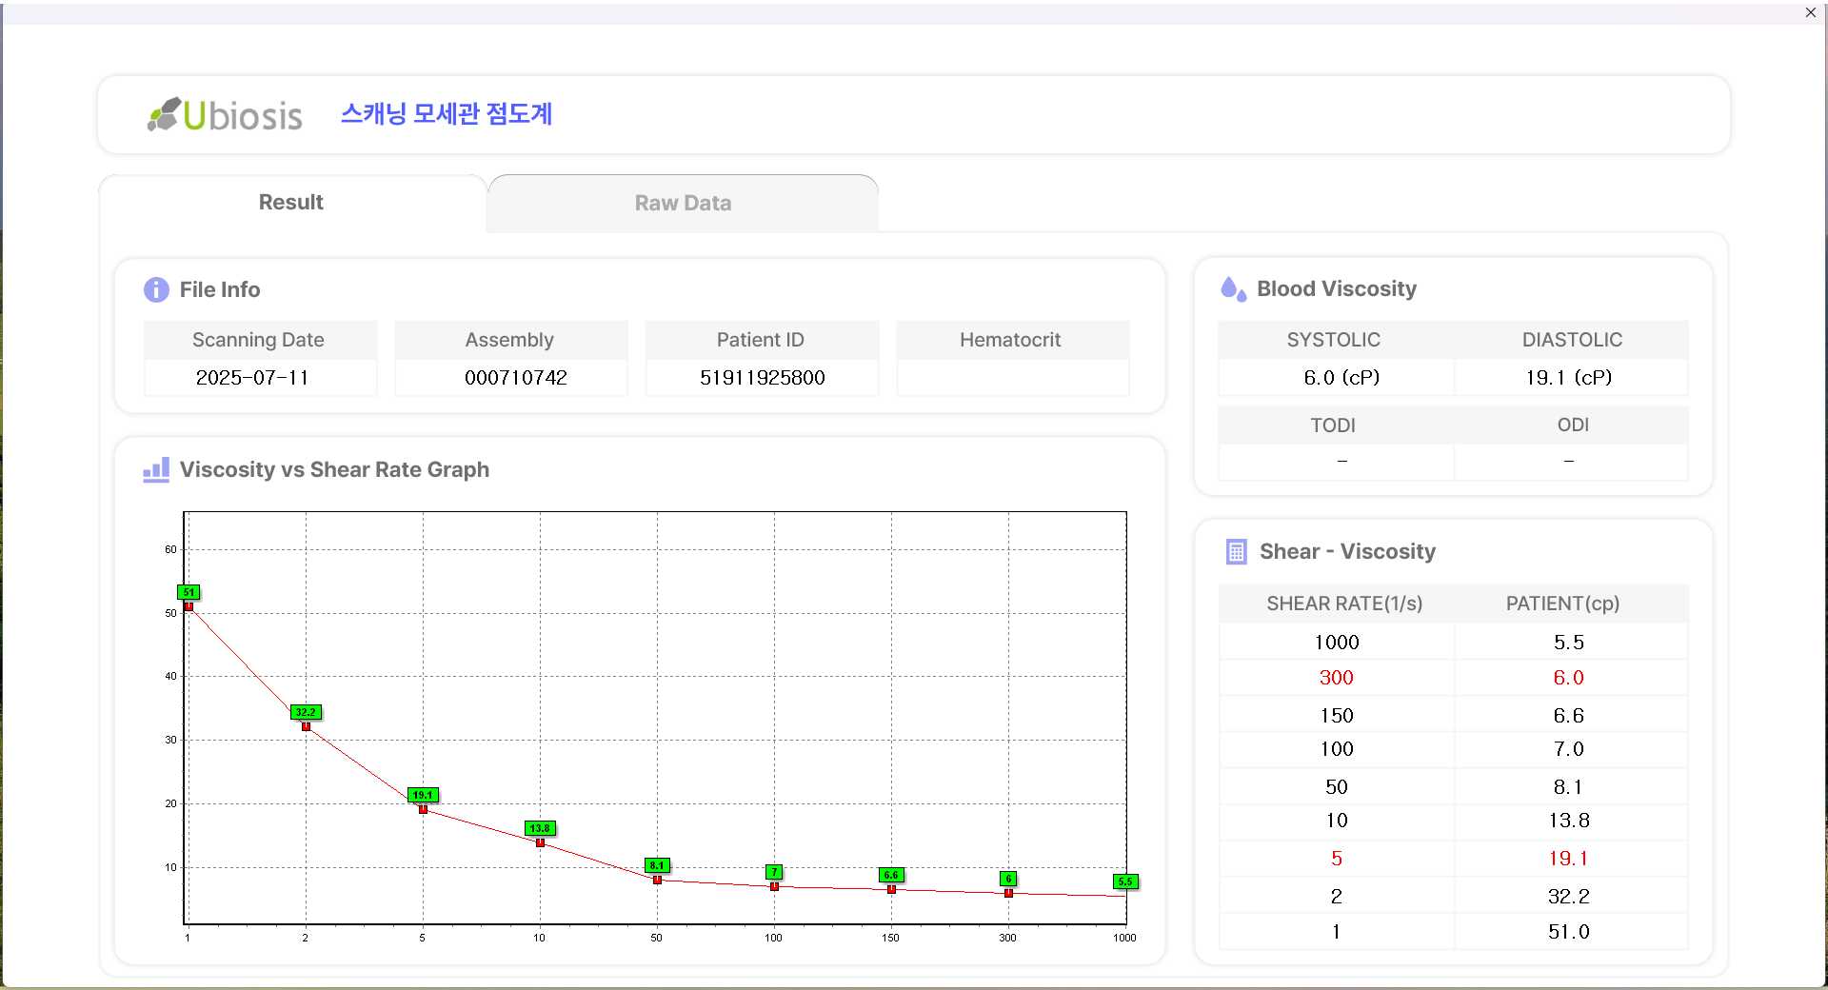This screenshot has width=1828, height=990.
Task: Click the Blood Viscosity droplet icon
Action: (x=1233, y=288)
